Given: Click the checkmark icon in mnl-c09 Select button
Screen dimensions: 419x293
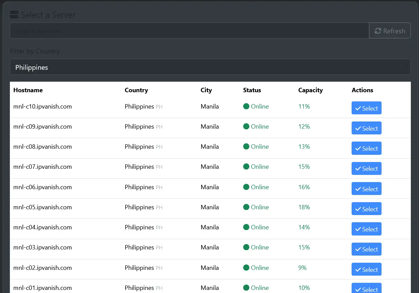Looking at the screenshot, I should (358, 129).
